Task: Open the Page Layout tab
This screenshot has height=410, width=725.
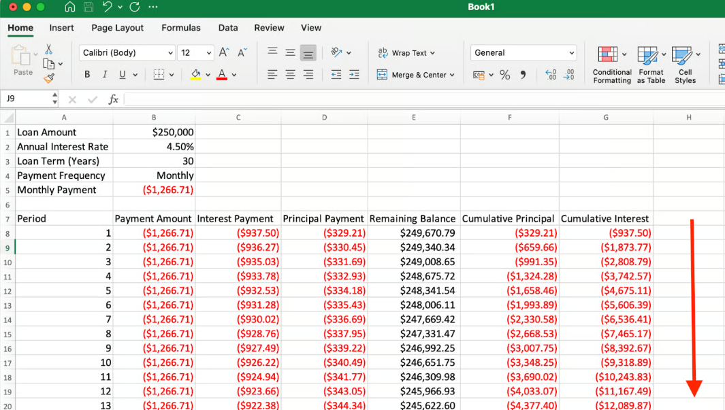Action: click(x=118, y=28)
